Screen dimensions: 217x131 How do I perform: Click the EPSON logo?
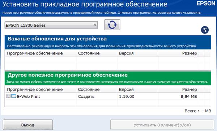pos(206,3)
